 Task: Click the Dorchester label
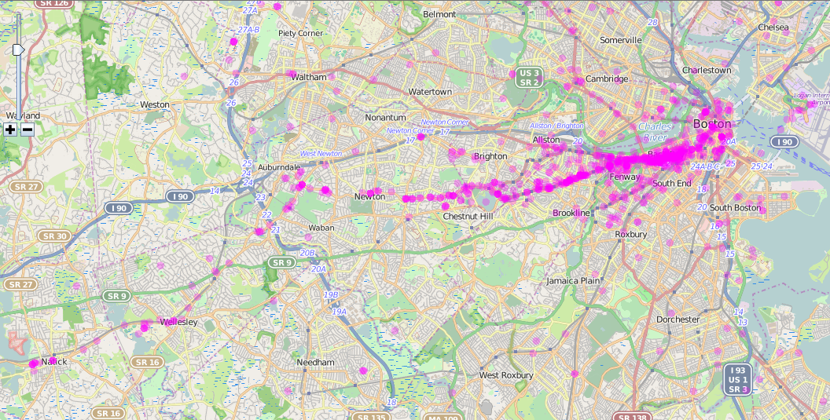pyautogui.click(x=678, y=320)
